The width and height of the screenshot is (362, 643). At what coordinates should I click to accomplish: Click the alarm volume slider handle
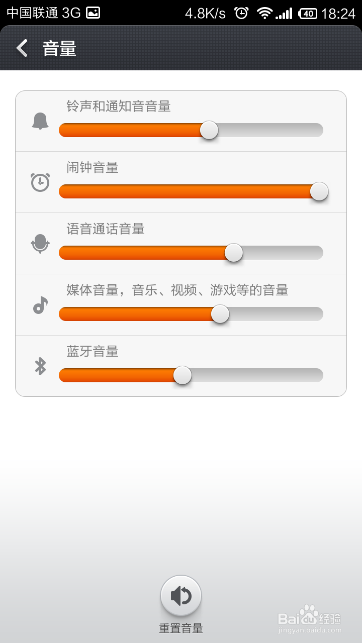click(x=319, y=191)
